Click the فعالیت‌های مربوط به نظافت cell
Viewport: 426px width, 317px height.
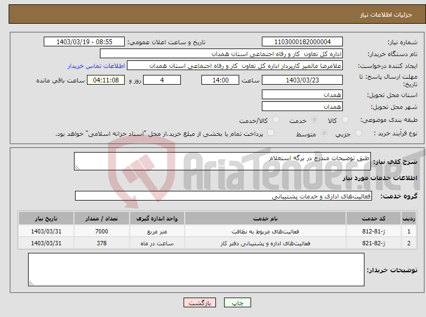[265, 231]
